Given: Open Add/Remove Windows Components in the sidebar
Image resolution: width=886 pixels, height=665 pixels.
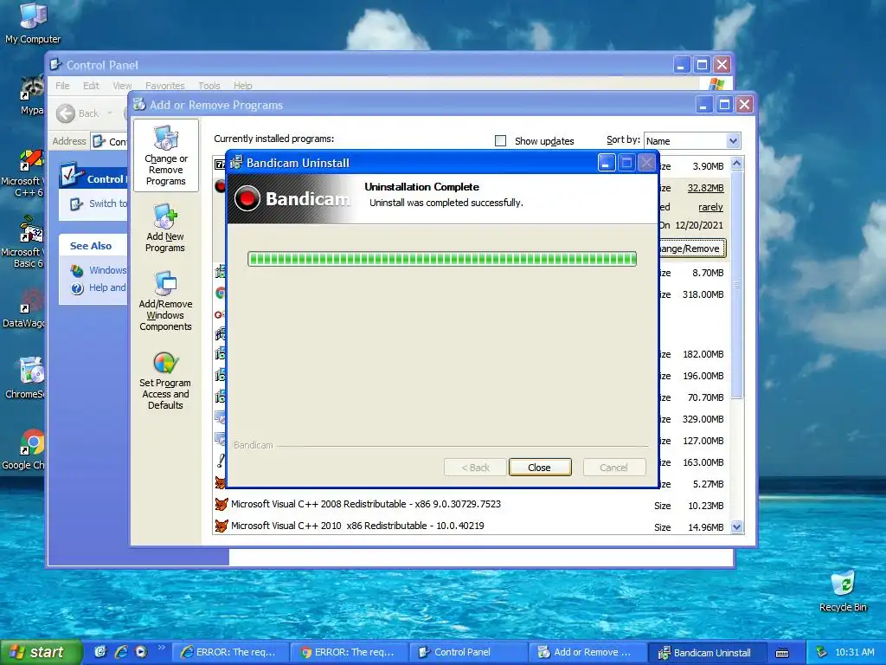Looking at the screenshot, I should (x=165, y=300).
